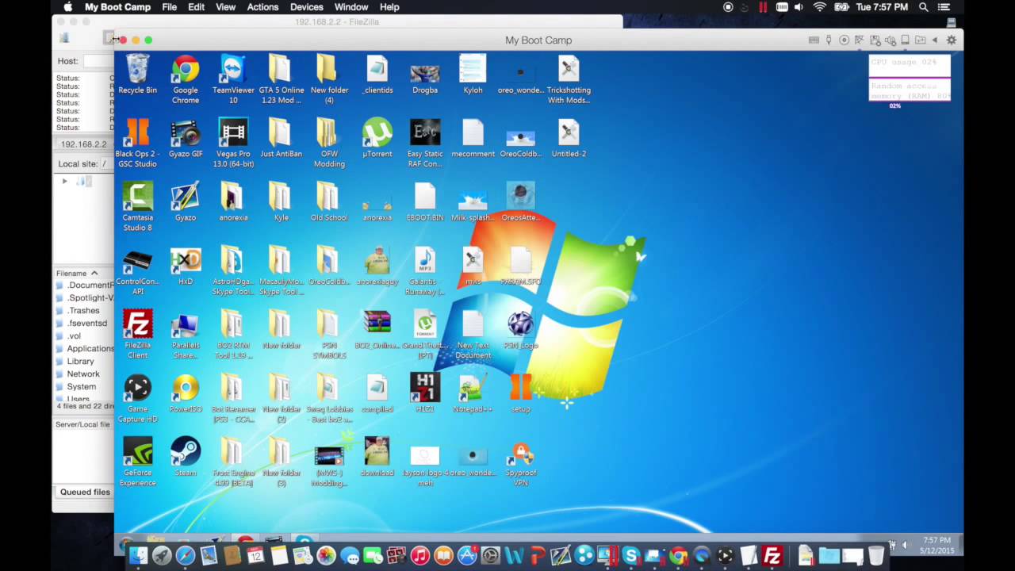Image resolution: width=1015 pixels, height=571 pixels.
Task: Open the Trash in the macOS Dock
Action: (x=876, y=556)
